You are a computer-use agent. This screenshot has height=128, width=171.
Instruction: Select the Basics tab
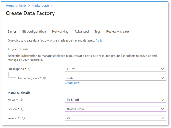click(12, 31)
